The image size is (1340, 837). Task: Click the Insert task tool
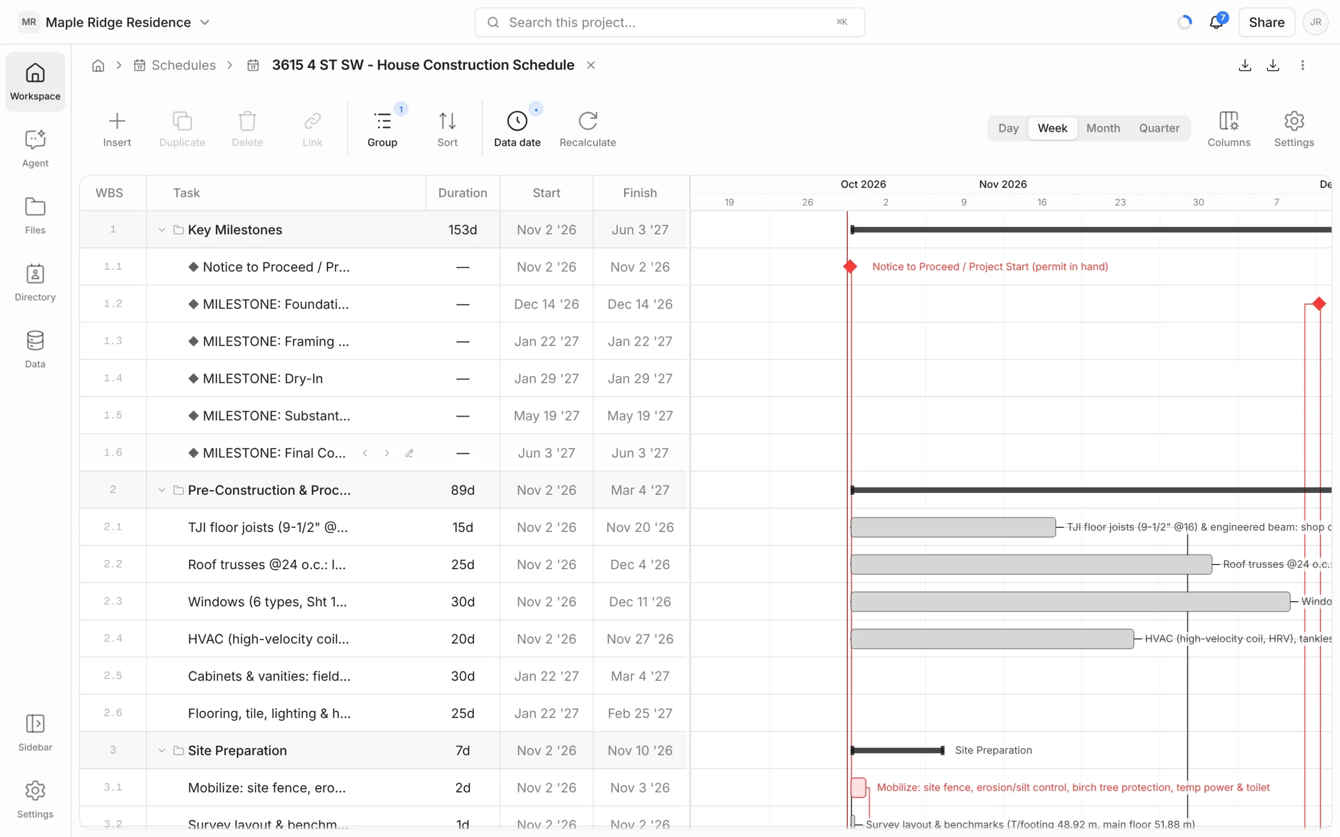pyautogui.click(x=117, y=129)
